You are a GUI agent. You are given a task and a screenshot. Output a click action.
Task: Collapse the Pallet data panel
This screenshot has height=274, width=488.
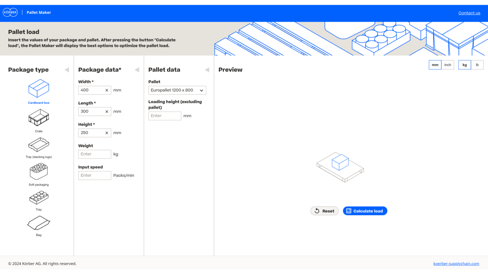pyautogui.click(x=207, y=70)
